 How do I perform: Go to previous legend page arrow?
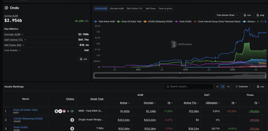[x=258, y=22]
